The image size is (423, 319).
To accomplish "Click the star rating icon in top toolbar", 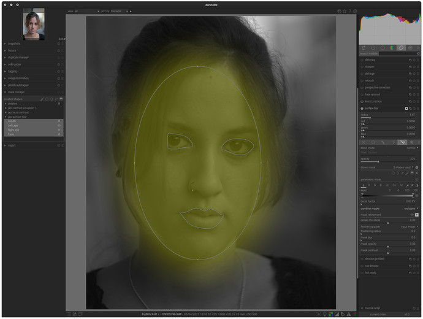I will pyautogui.click(x=345, y=11).
